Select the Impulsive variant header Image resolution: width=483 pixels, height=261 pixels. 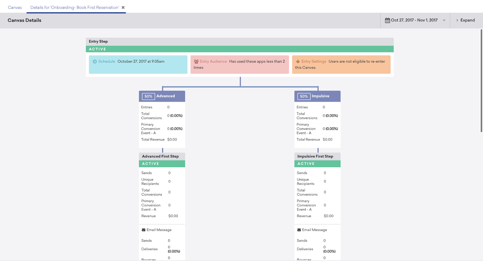(x=321, y=96)
